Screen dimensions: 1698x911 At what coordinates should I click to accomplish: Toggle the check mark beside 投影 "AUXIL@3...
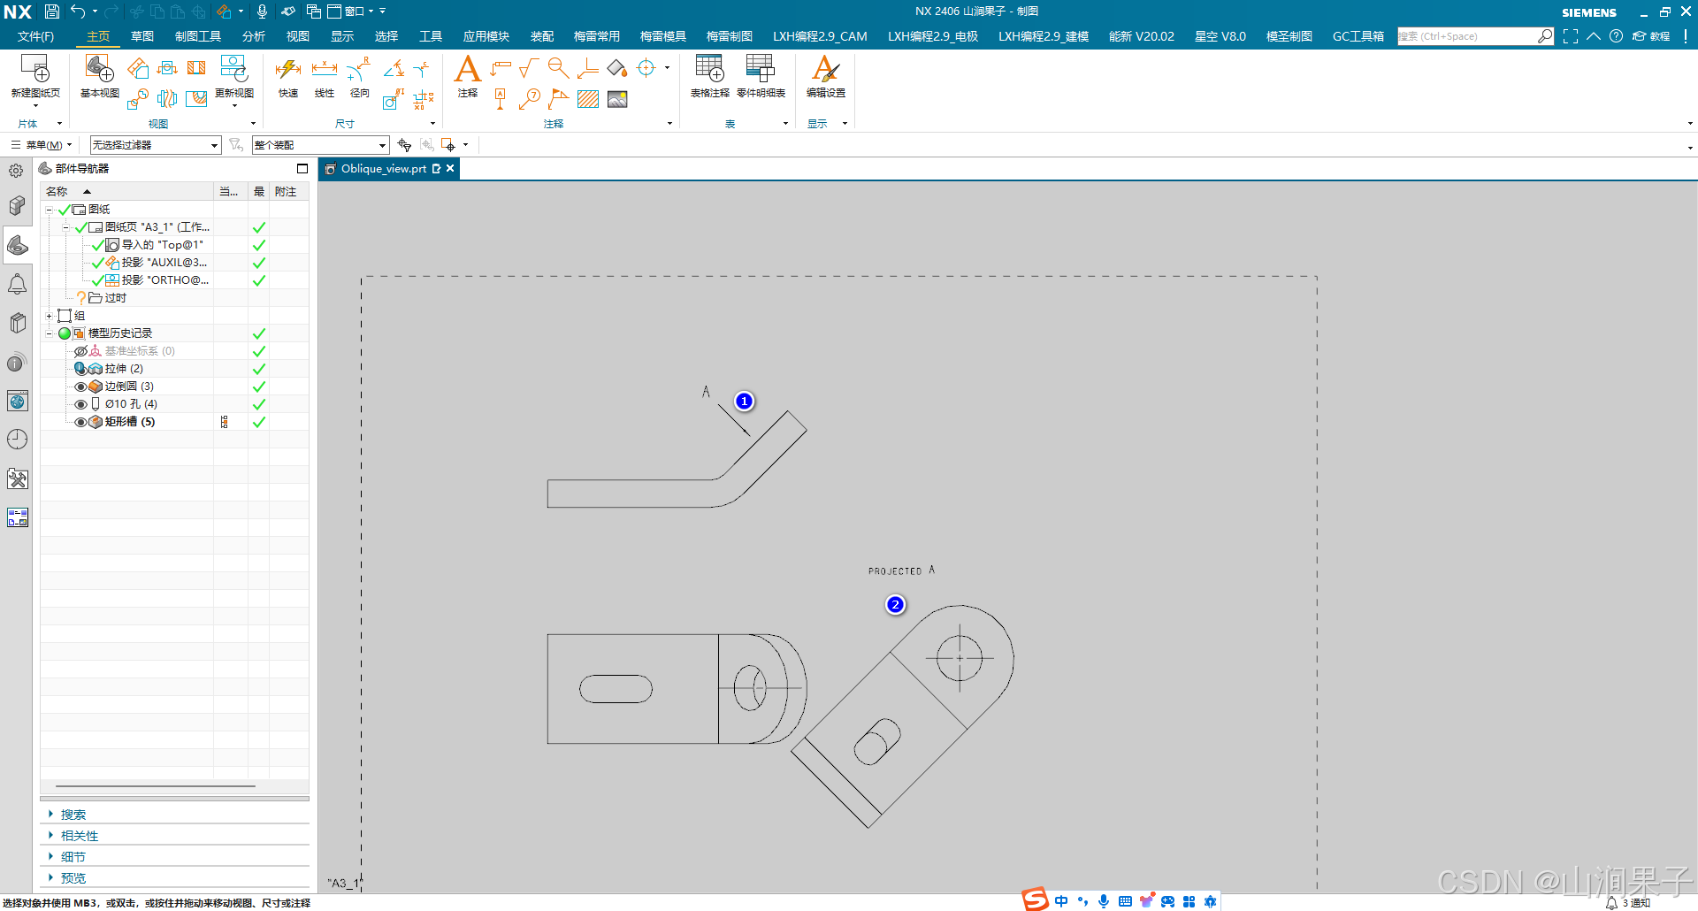(97, 263)
